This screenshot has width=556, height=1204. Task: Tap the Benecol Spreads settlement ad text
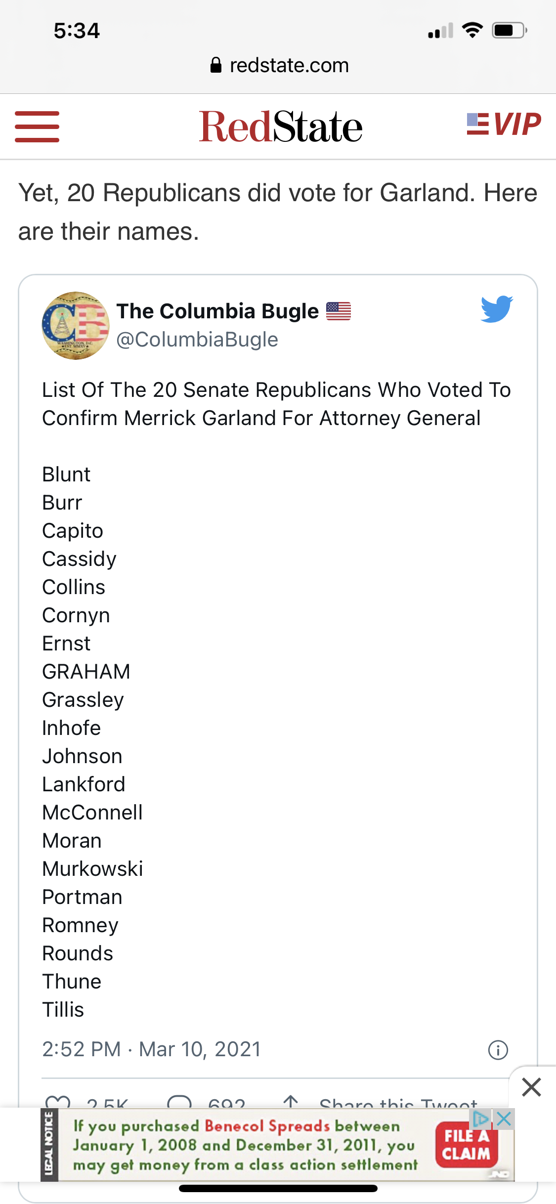[245, 1146]
